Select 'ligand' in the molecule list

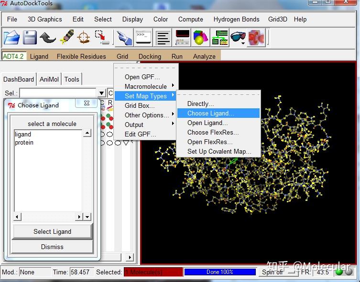(x=23, y=135)
